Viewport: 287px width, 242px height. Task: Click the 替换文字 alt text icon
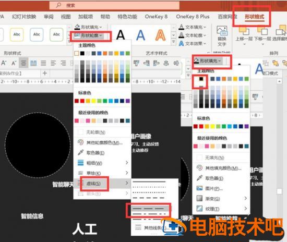(x=222, y=35)
